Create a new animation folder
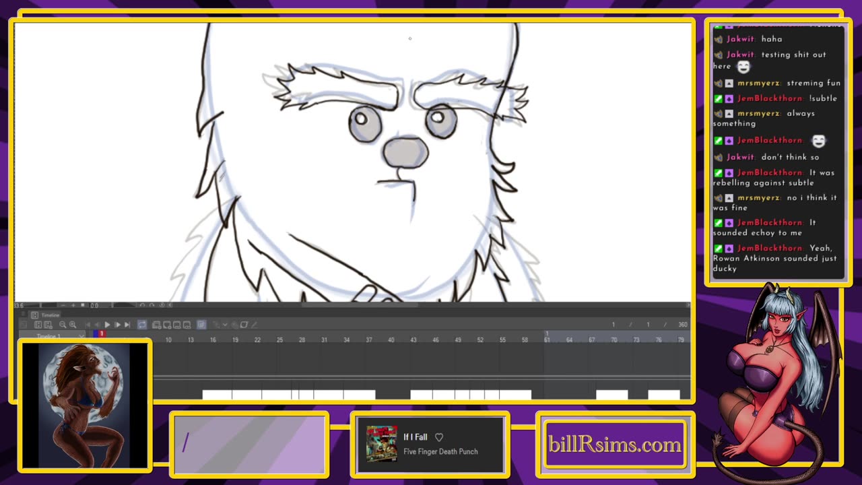The image size is (862, 485). (157, 325)
